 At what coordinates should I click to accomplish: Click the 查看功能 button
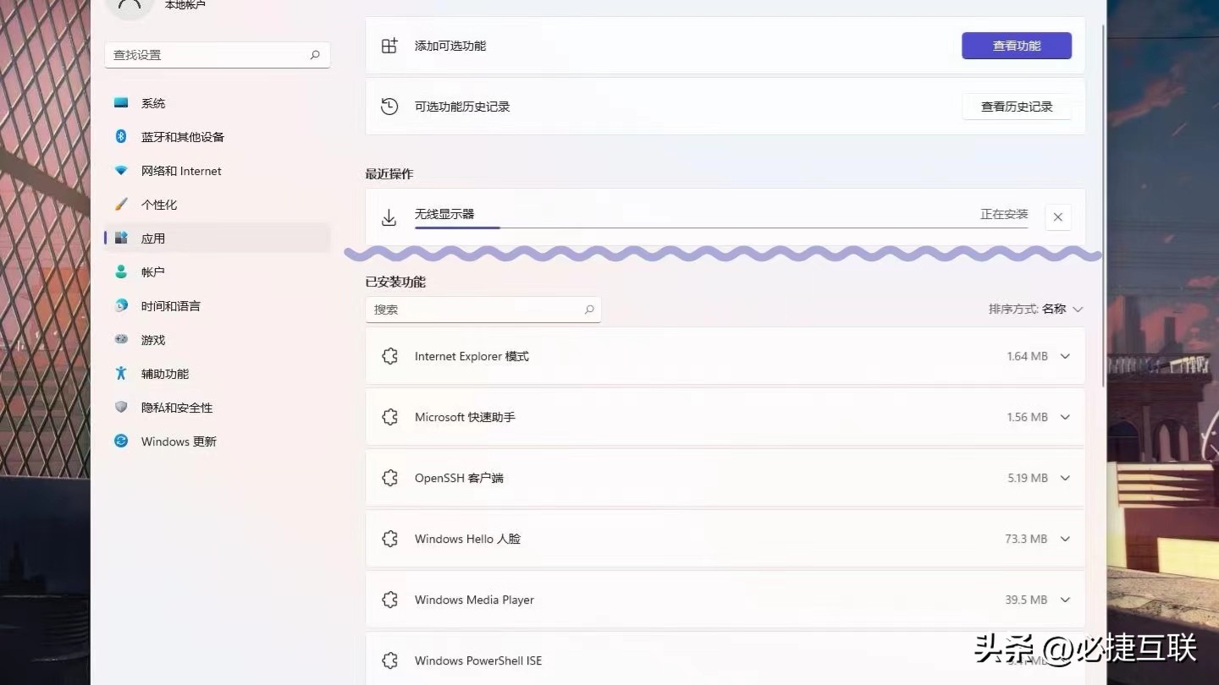pos(1017,46)
